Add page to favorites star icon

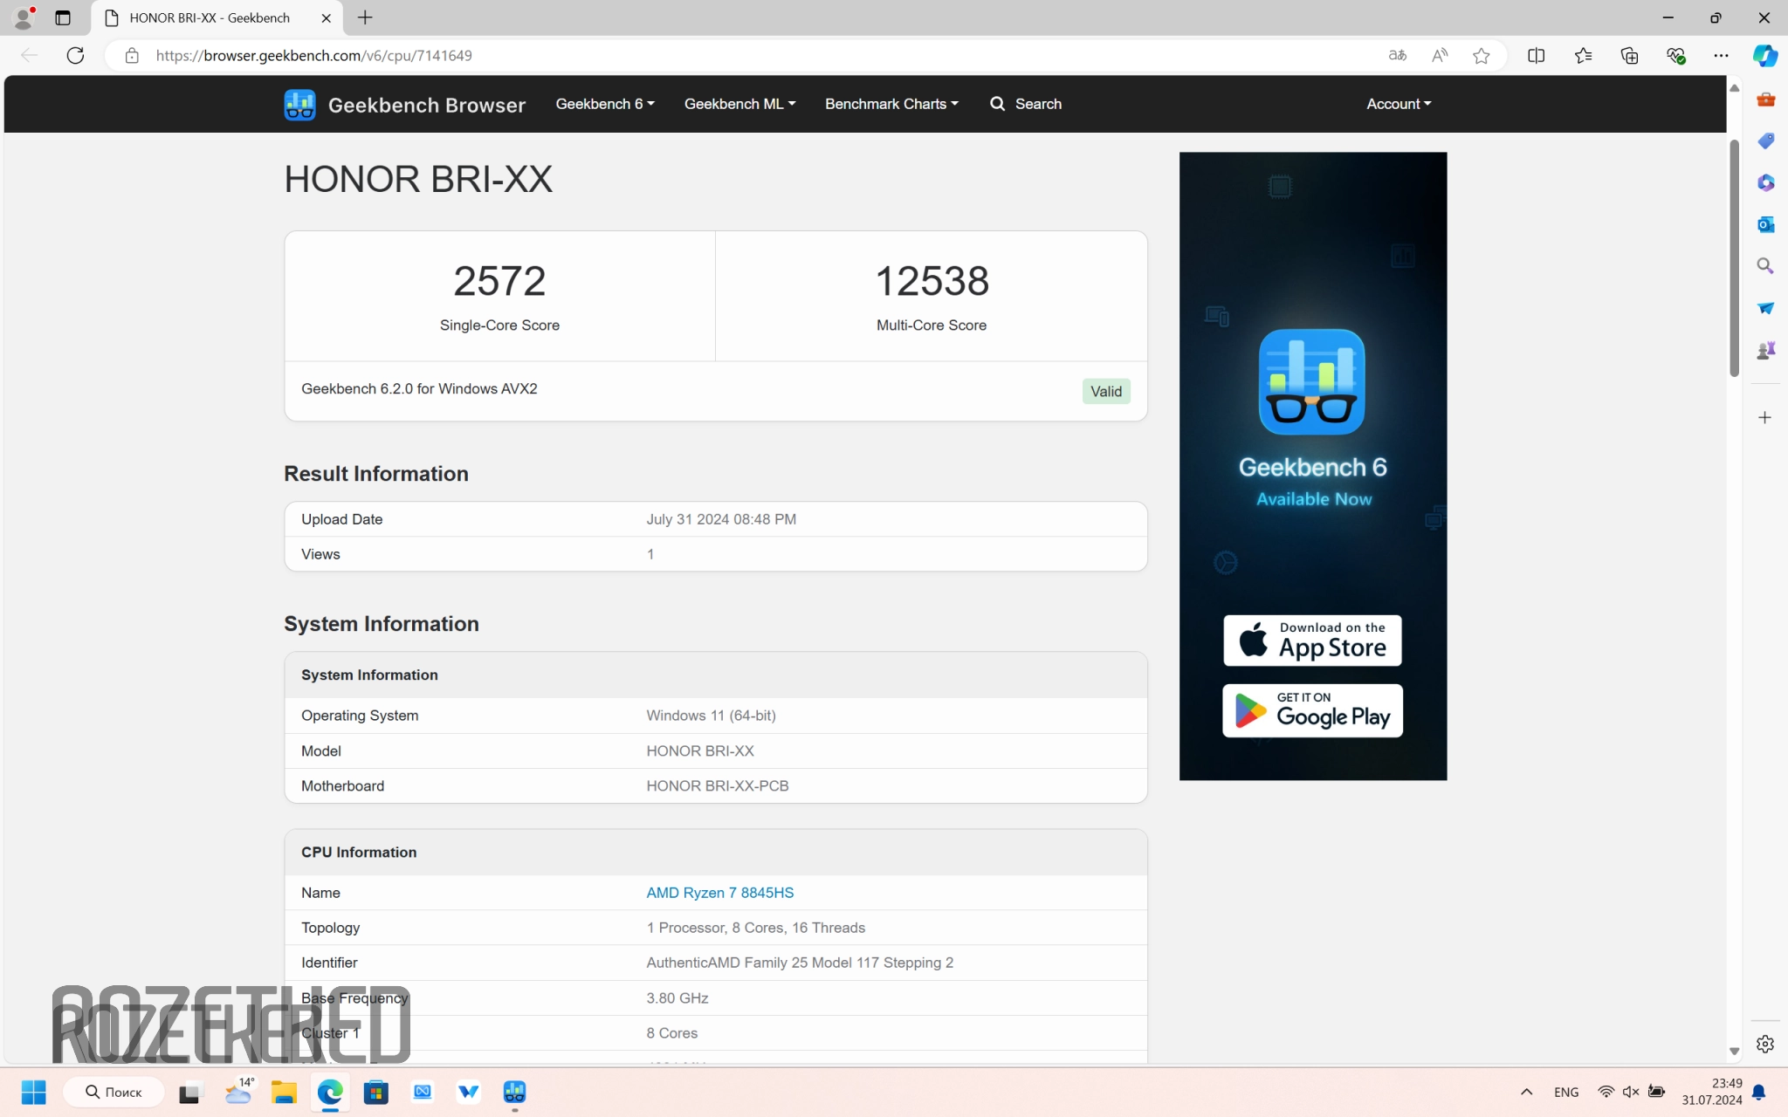[x=1481, y=56]
